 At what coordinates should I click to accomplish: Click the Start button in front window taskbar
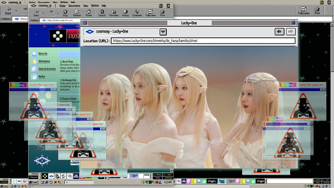(33, 182)
